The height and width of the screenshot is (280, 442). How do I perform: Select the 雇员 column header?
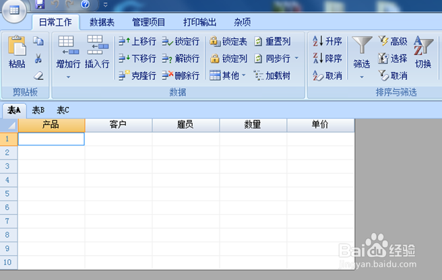coord(186,125)
